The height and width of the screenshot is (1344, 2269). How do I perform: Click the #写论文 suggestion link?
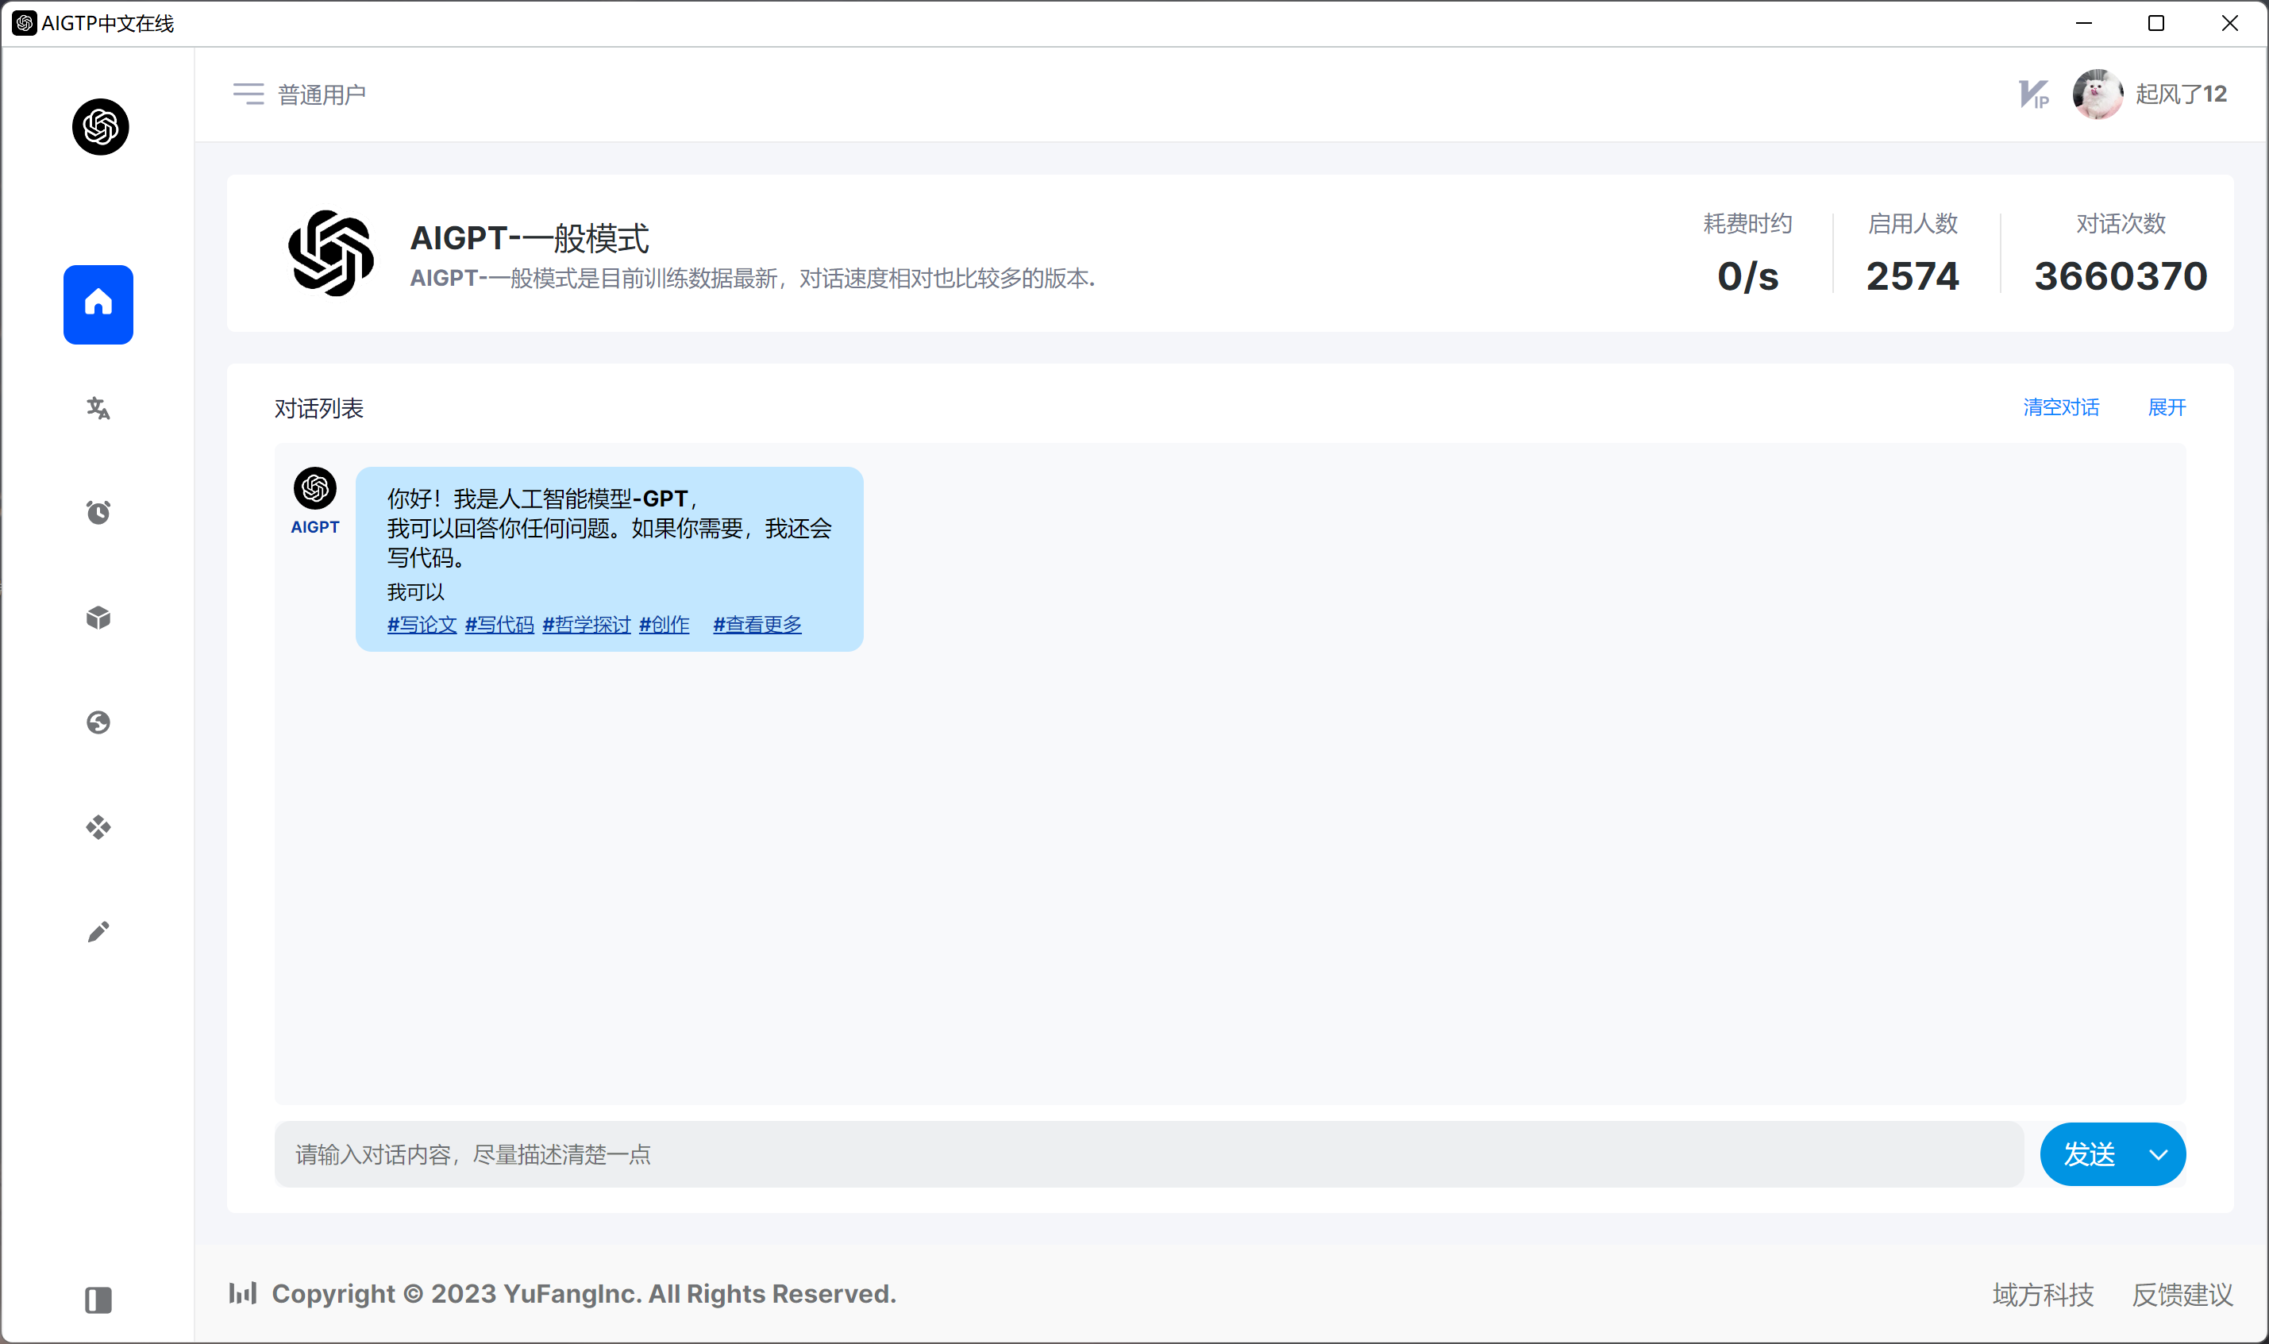tap(422, 624)
